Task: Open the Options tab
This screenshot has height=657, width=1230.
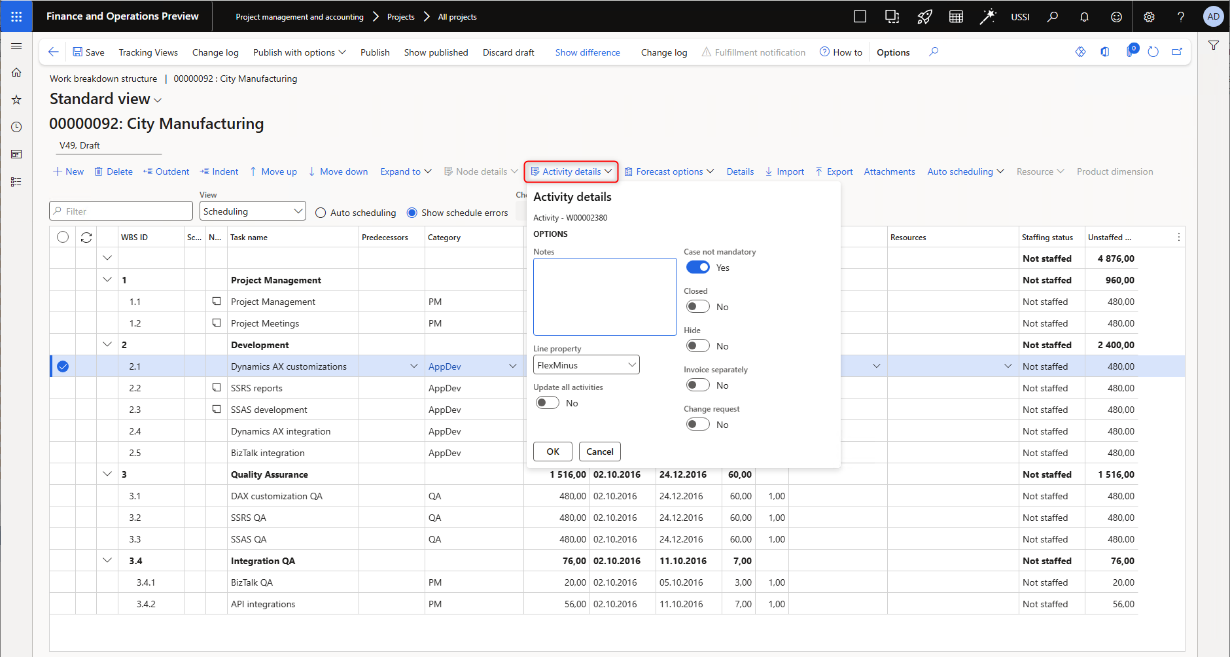Action: tap(893, 52)
